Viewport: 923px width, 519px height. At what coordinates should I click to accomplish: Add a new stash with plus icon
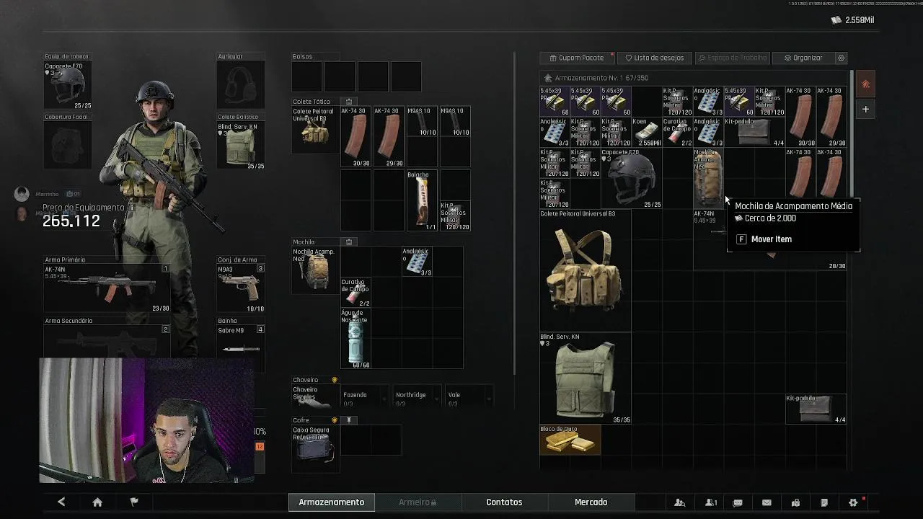tap(866, 109)
